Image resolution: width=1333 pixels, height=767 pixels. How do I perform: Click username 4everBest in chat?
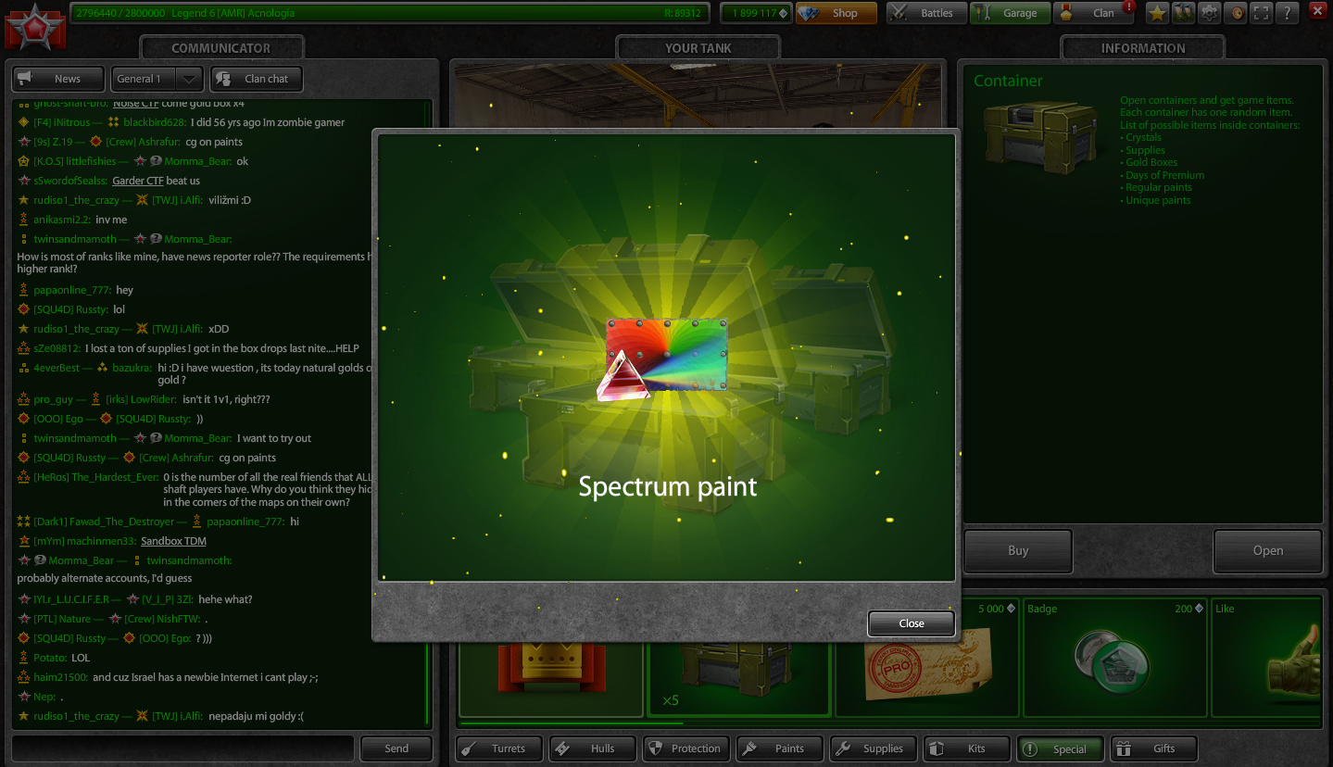(57, 368)
